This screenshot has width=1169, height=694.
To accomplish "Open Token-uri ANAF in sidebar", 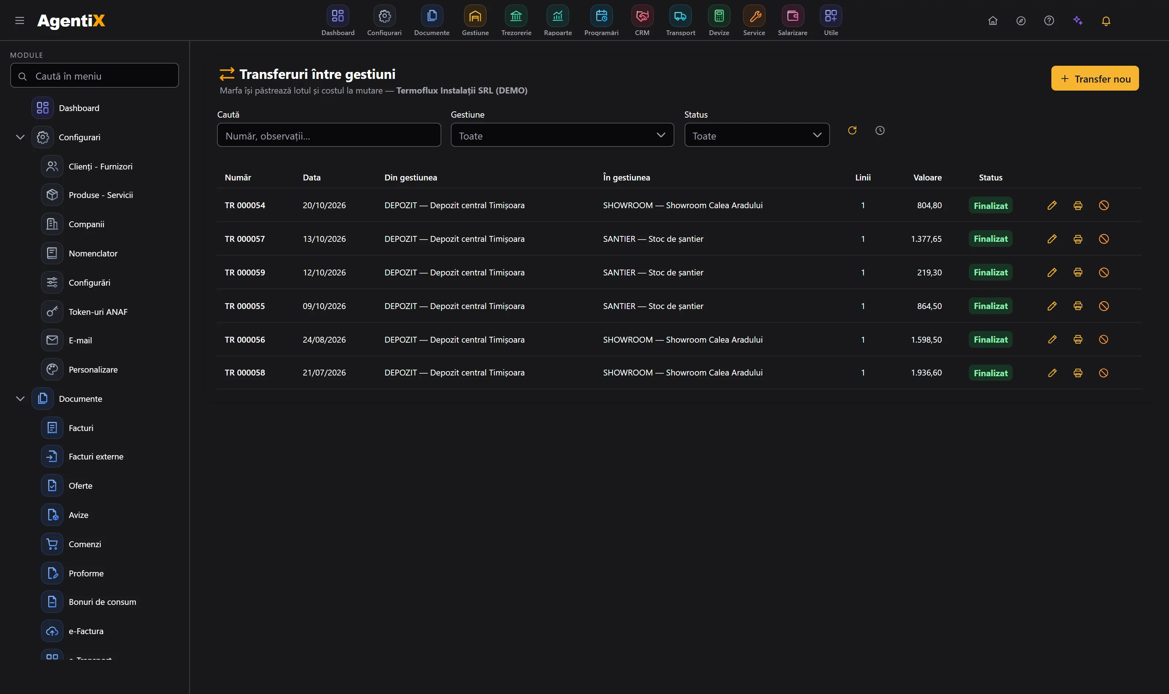I will (98, 312).
